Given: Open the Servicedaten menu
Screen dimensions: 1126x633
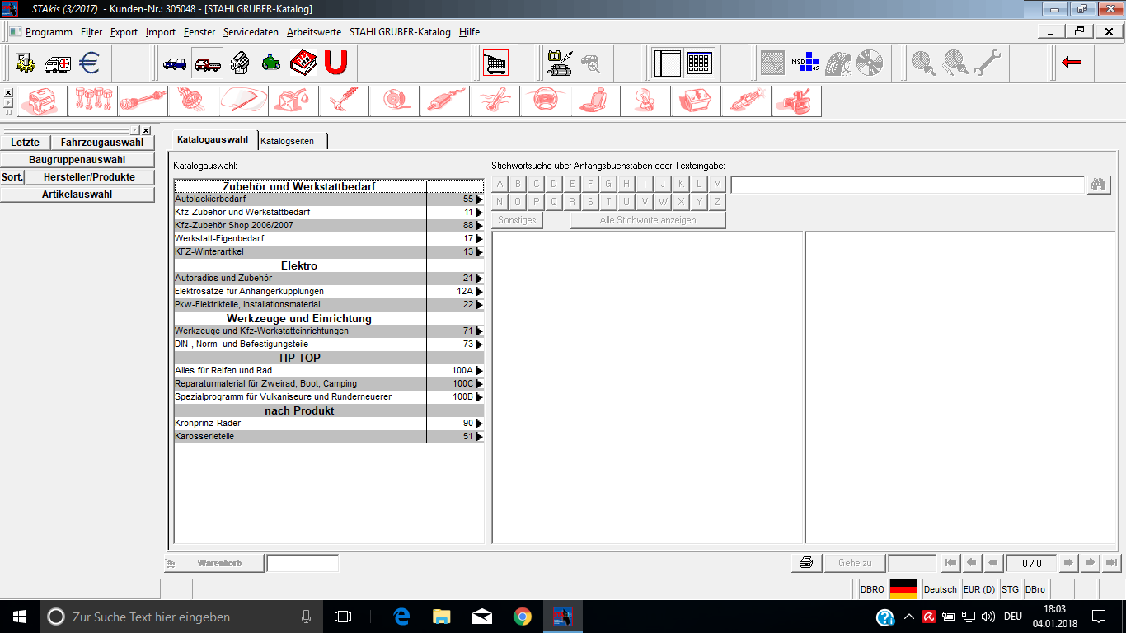Looking at the screenshot, I should pos(251,32).
